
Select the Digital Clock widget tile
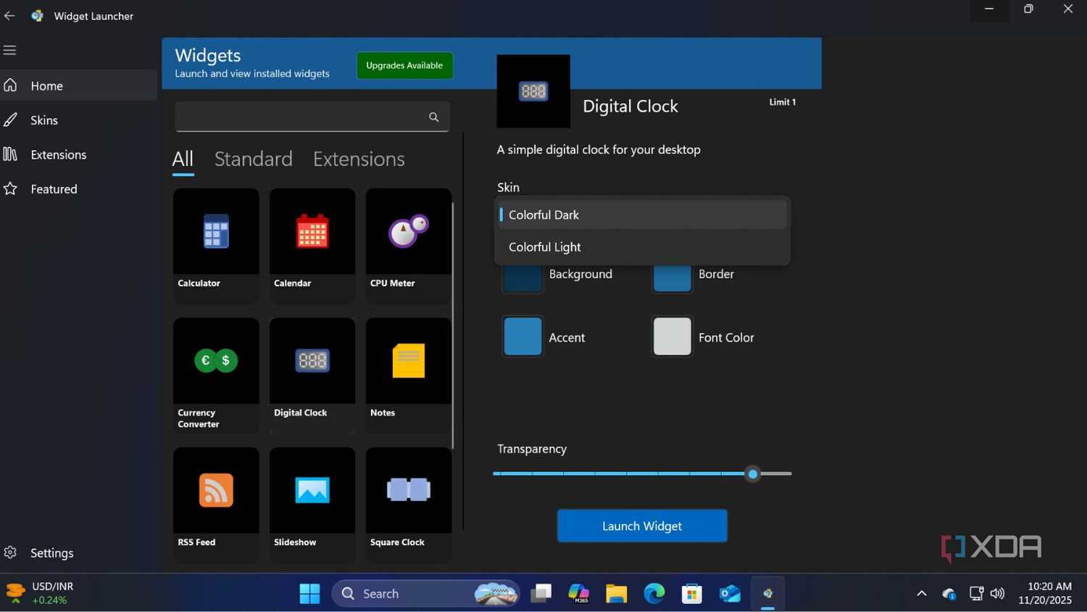(312, 375)
